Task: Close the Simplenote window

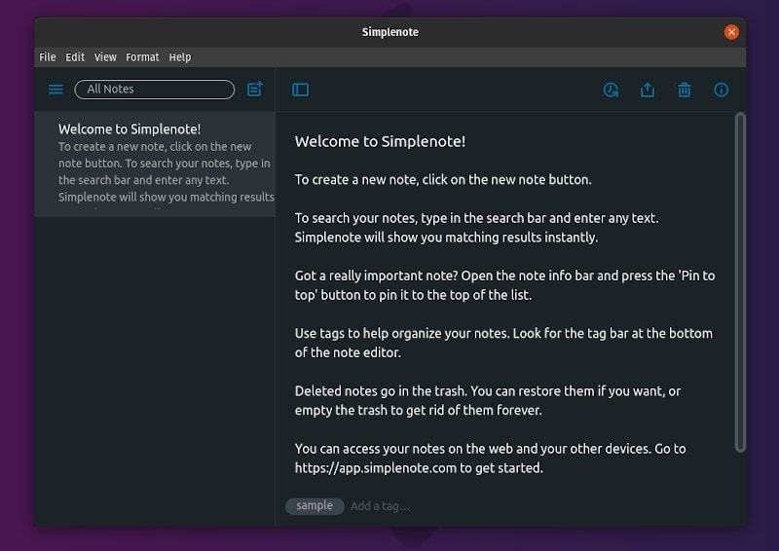Action: pyautogui.click(x=731, y=32)
